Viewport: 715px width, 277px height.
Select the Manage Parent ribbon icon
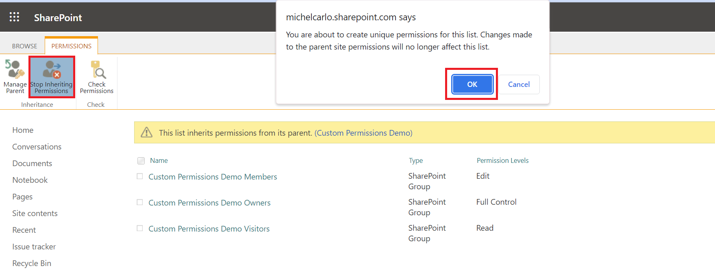pos(15,73)
